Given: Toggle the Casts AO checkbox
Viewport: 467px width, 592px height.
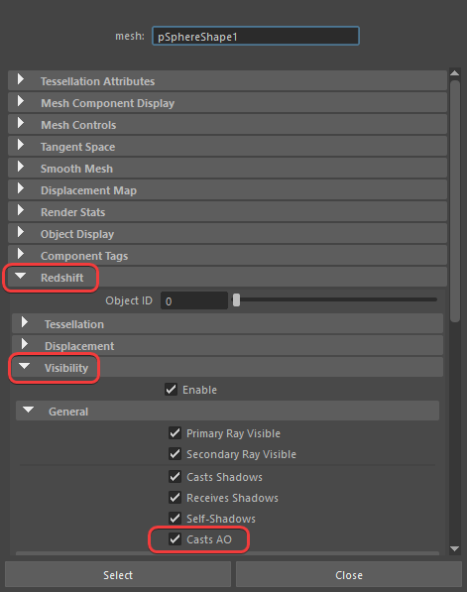Looking at the screenshot, I should coord(175,538).
